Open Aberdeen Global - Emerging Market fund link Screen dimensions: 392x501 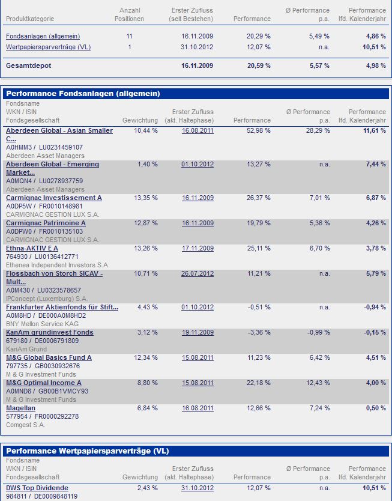point(53,168)
